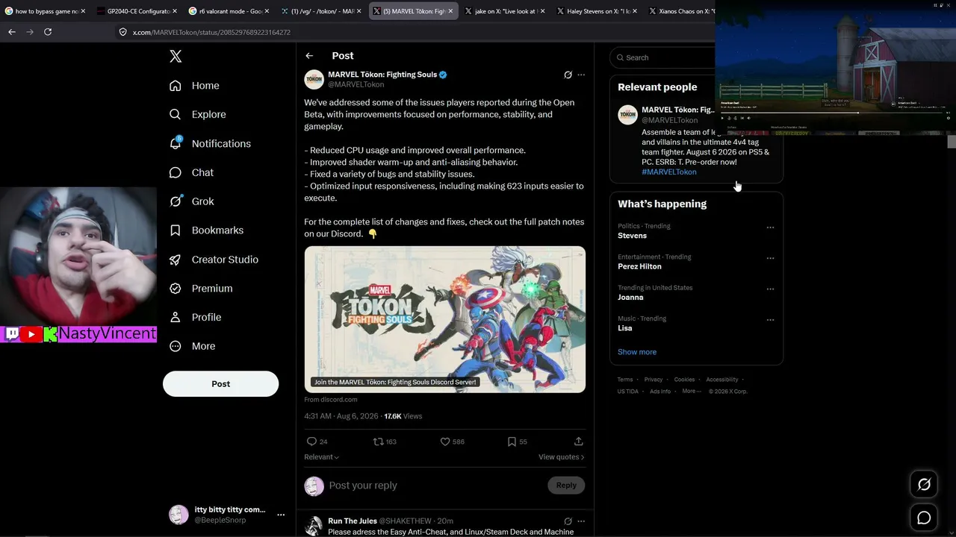The width and height of the screenshot is (956, 537).
Task: Open three-dot menu on Run The Jules reply
Action: [x=581, y=521]
